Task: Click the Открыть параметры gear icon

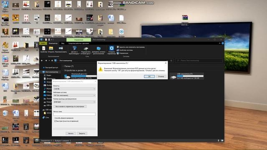Action: click(x=111, y=50)
